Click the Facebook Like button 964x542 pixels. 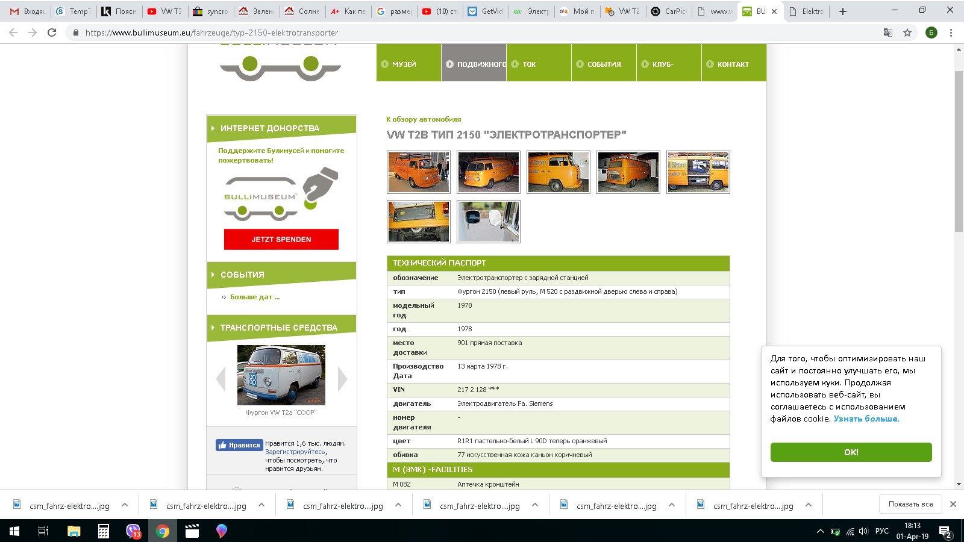point(239,445)
